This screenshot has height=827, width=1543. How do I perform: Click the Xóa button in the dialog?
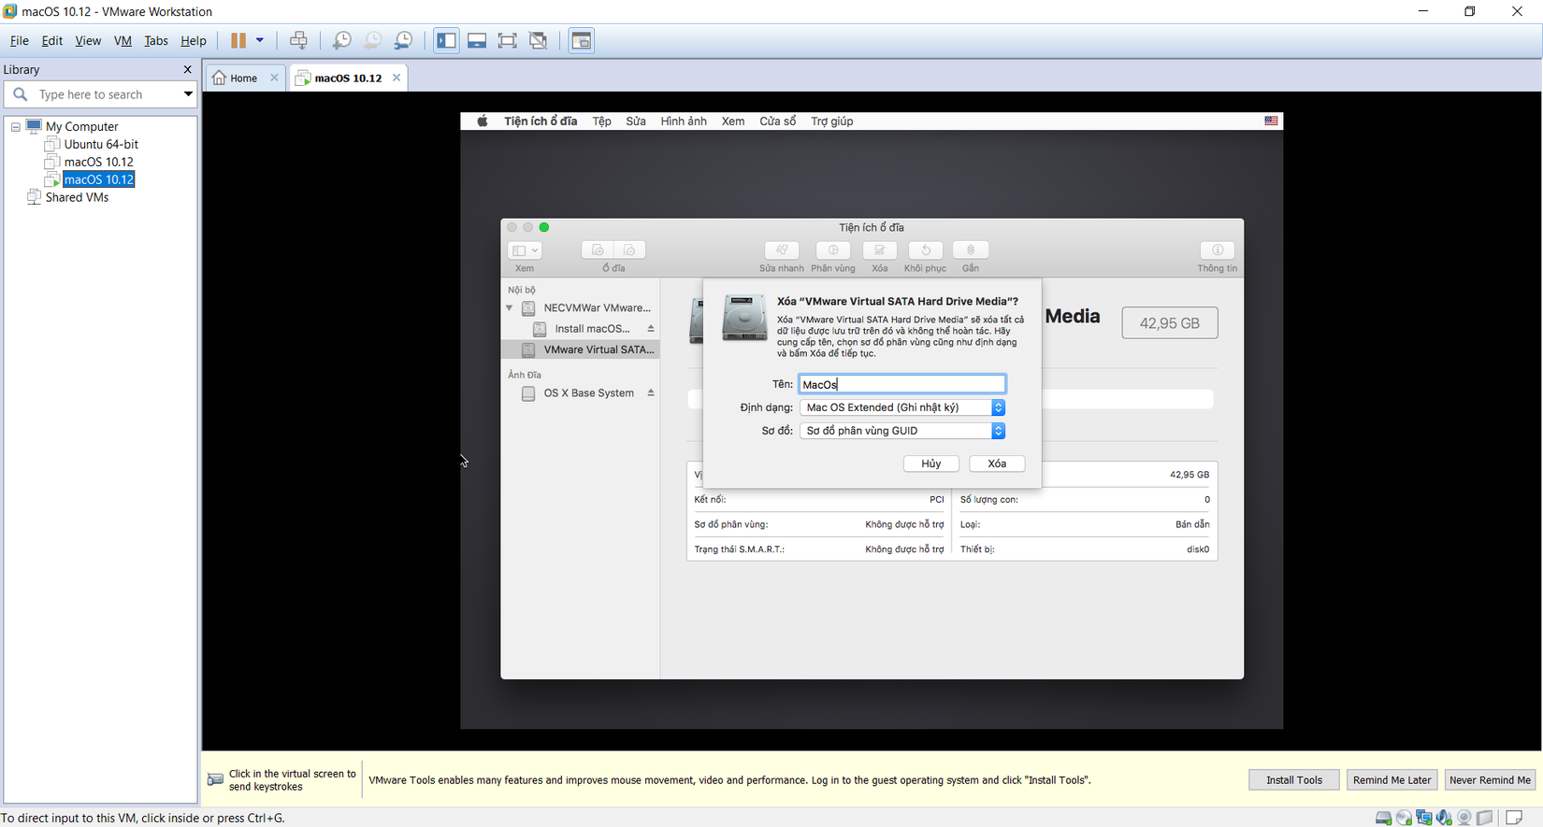[997, 463]
